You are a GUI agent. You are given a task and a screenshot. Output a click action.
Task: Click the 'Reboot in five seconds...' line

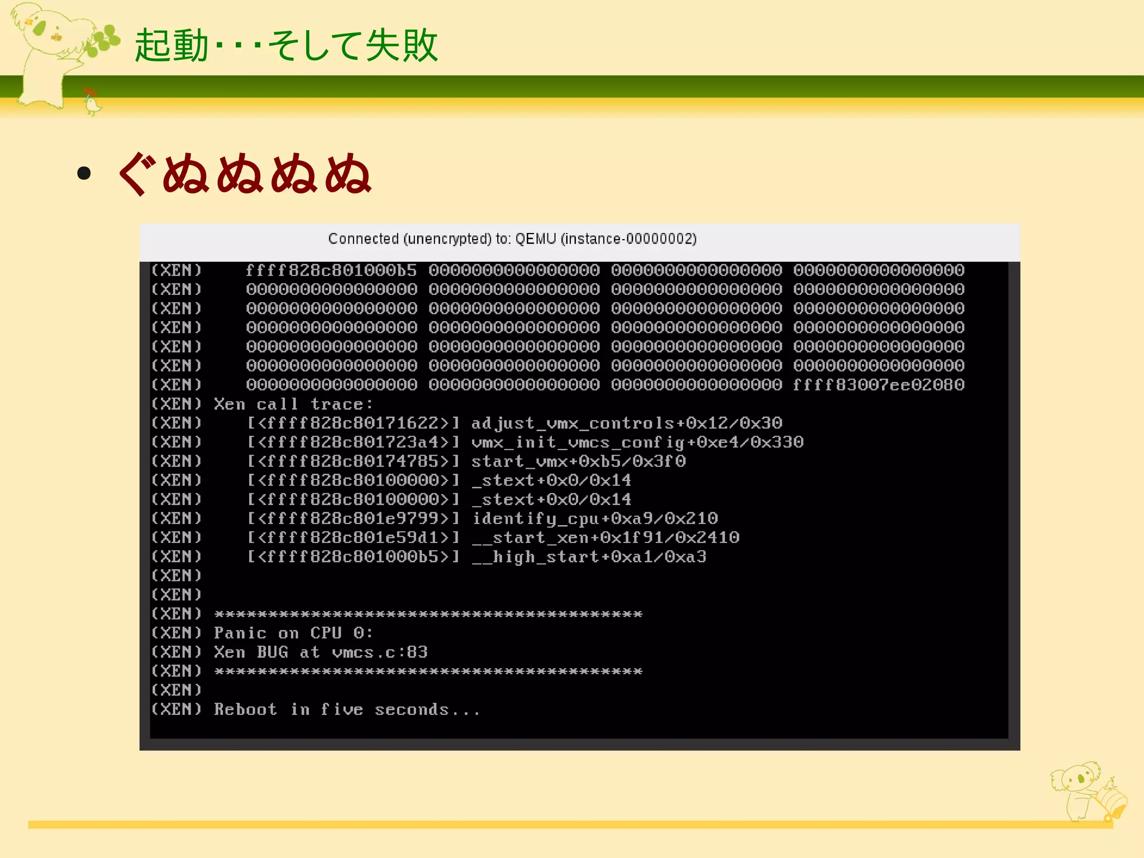[x=346, y=709]
